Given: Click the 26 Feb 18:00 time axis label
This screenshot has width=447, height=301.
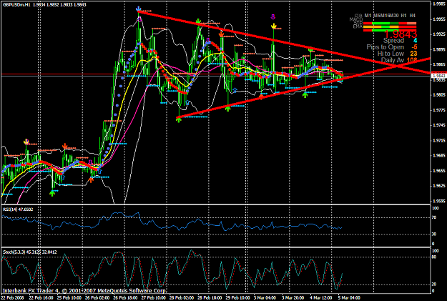Looking at the screenshot, I should (125, 297).
